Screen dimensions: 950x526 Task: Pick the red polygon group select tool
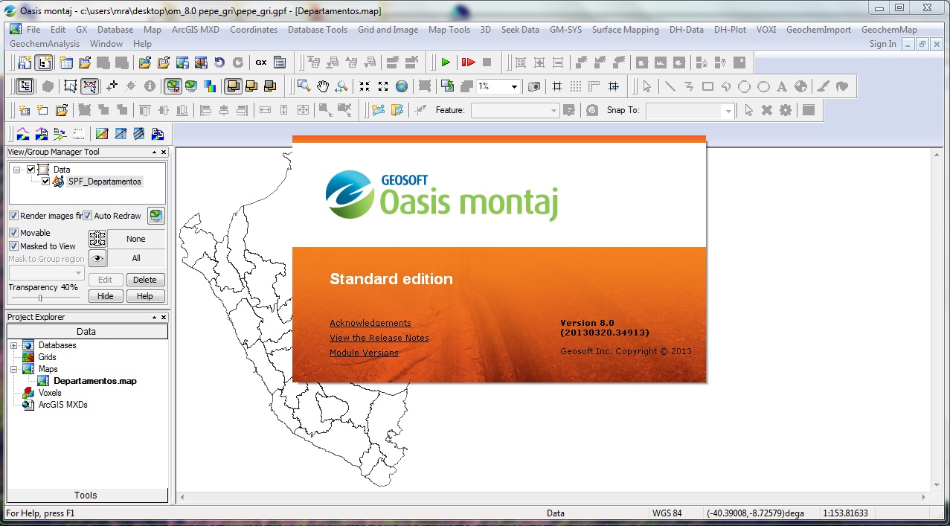point(90,86)
